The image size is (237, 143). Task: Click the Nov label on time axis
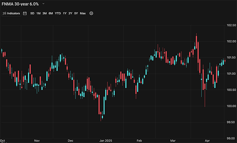click(x=37, y=141)
